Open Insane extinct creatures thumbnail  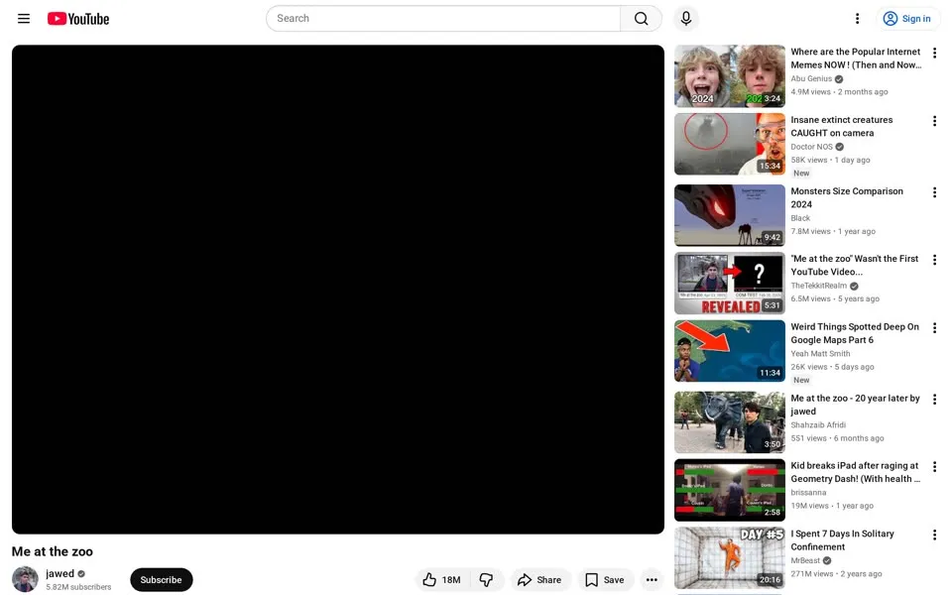(x=729, y=144)
